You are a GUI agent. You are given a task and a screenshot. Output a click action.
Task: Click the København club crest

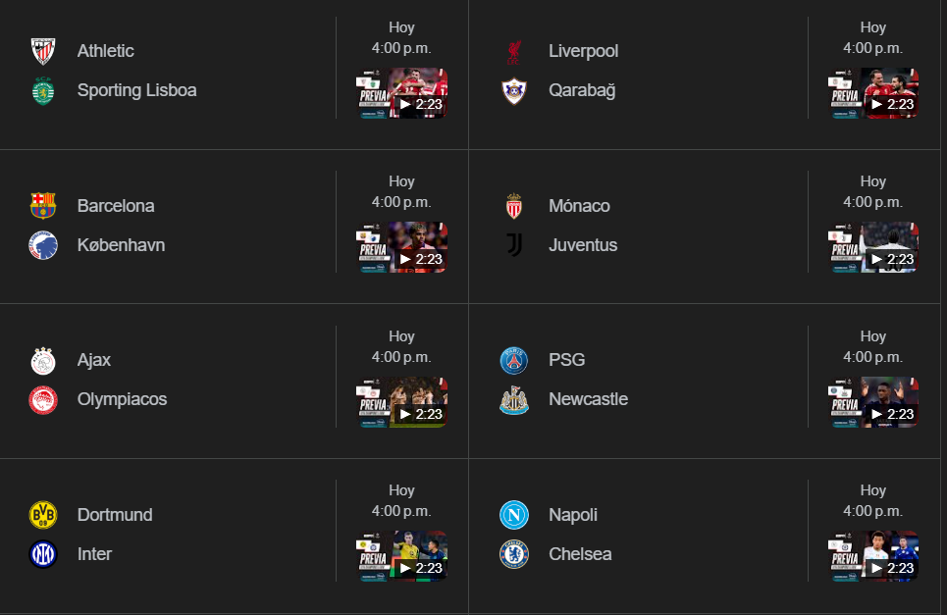coord(43,245)
